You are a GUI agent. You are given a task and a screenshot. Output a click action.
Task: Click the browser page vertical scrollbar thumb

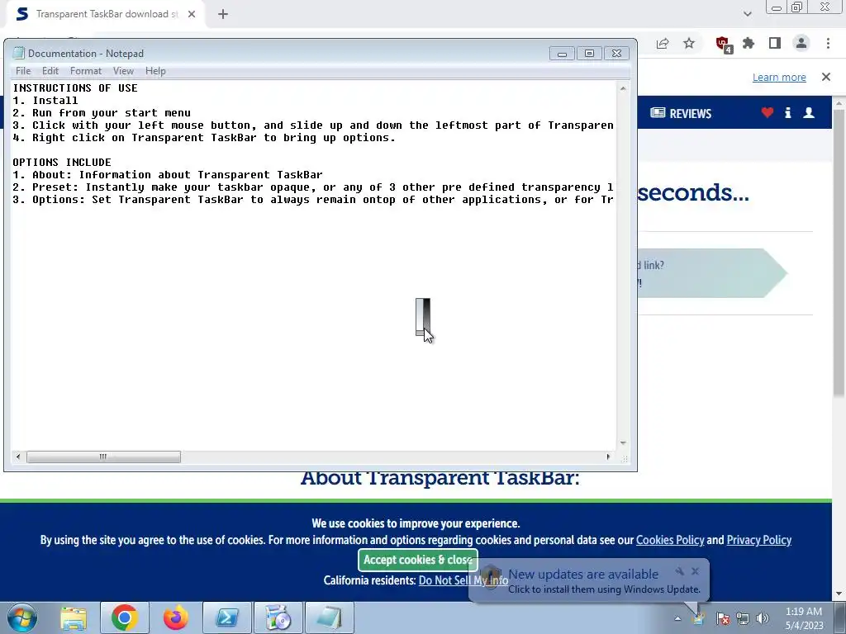(x=839, y=253)
